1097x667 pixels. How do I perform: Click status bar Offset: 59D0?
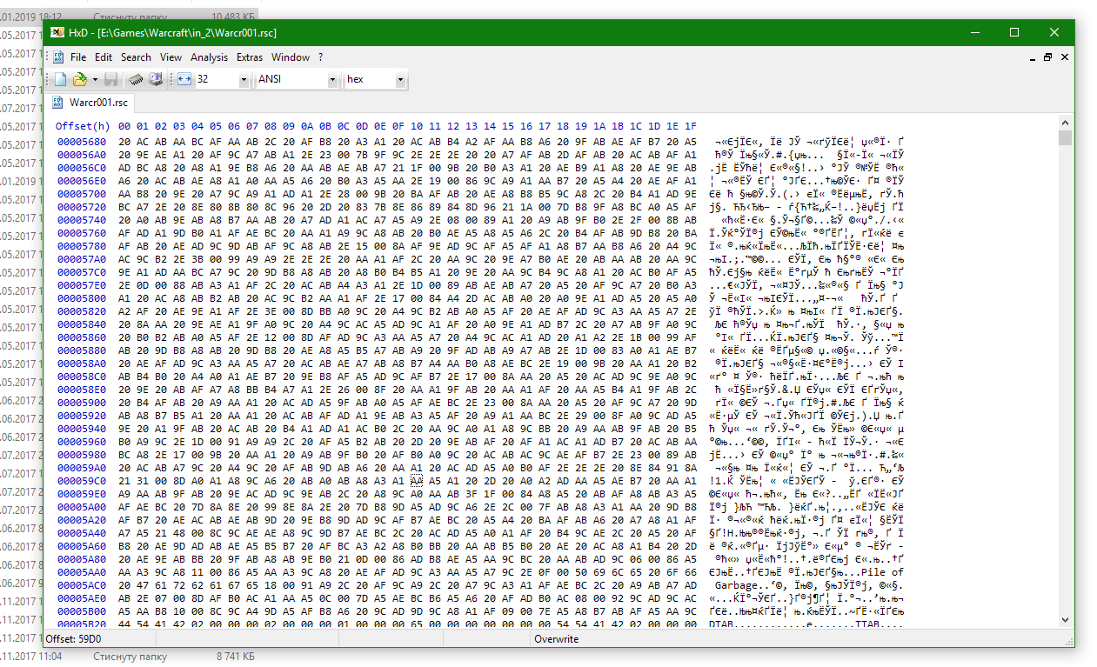pyautogui.click(x=73, y=639)
